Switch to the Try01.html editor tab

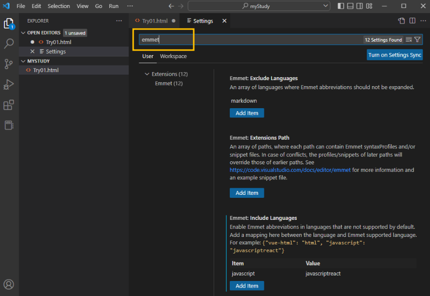pos(154,21)
